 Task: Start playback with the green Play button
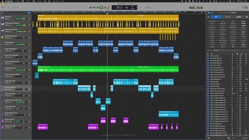pyautogui.click(x=101, y=7)
